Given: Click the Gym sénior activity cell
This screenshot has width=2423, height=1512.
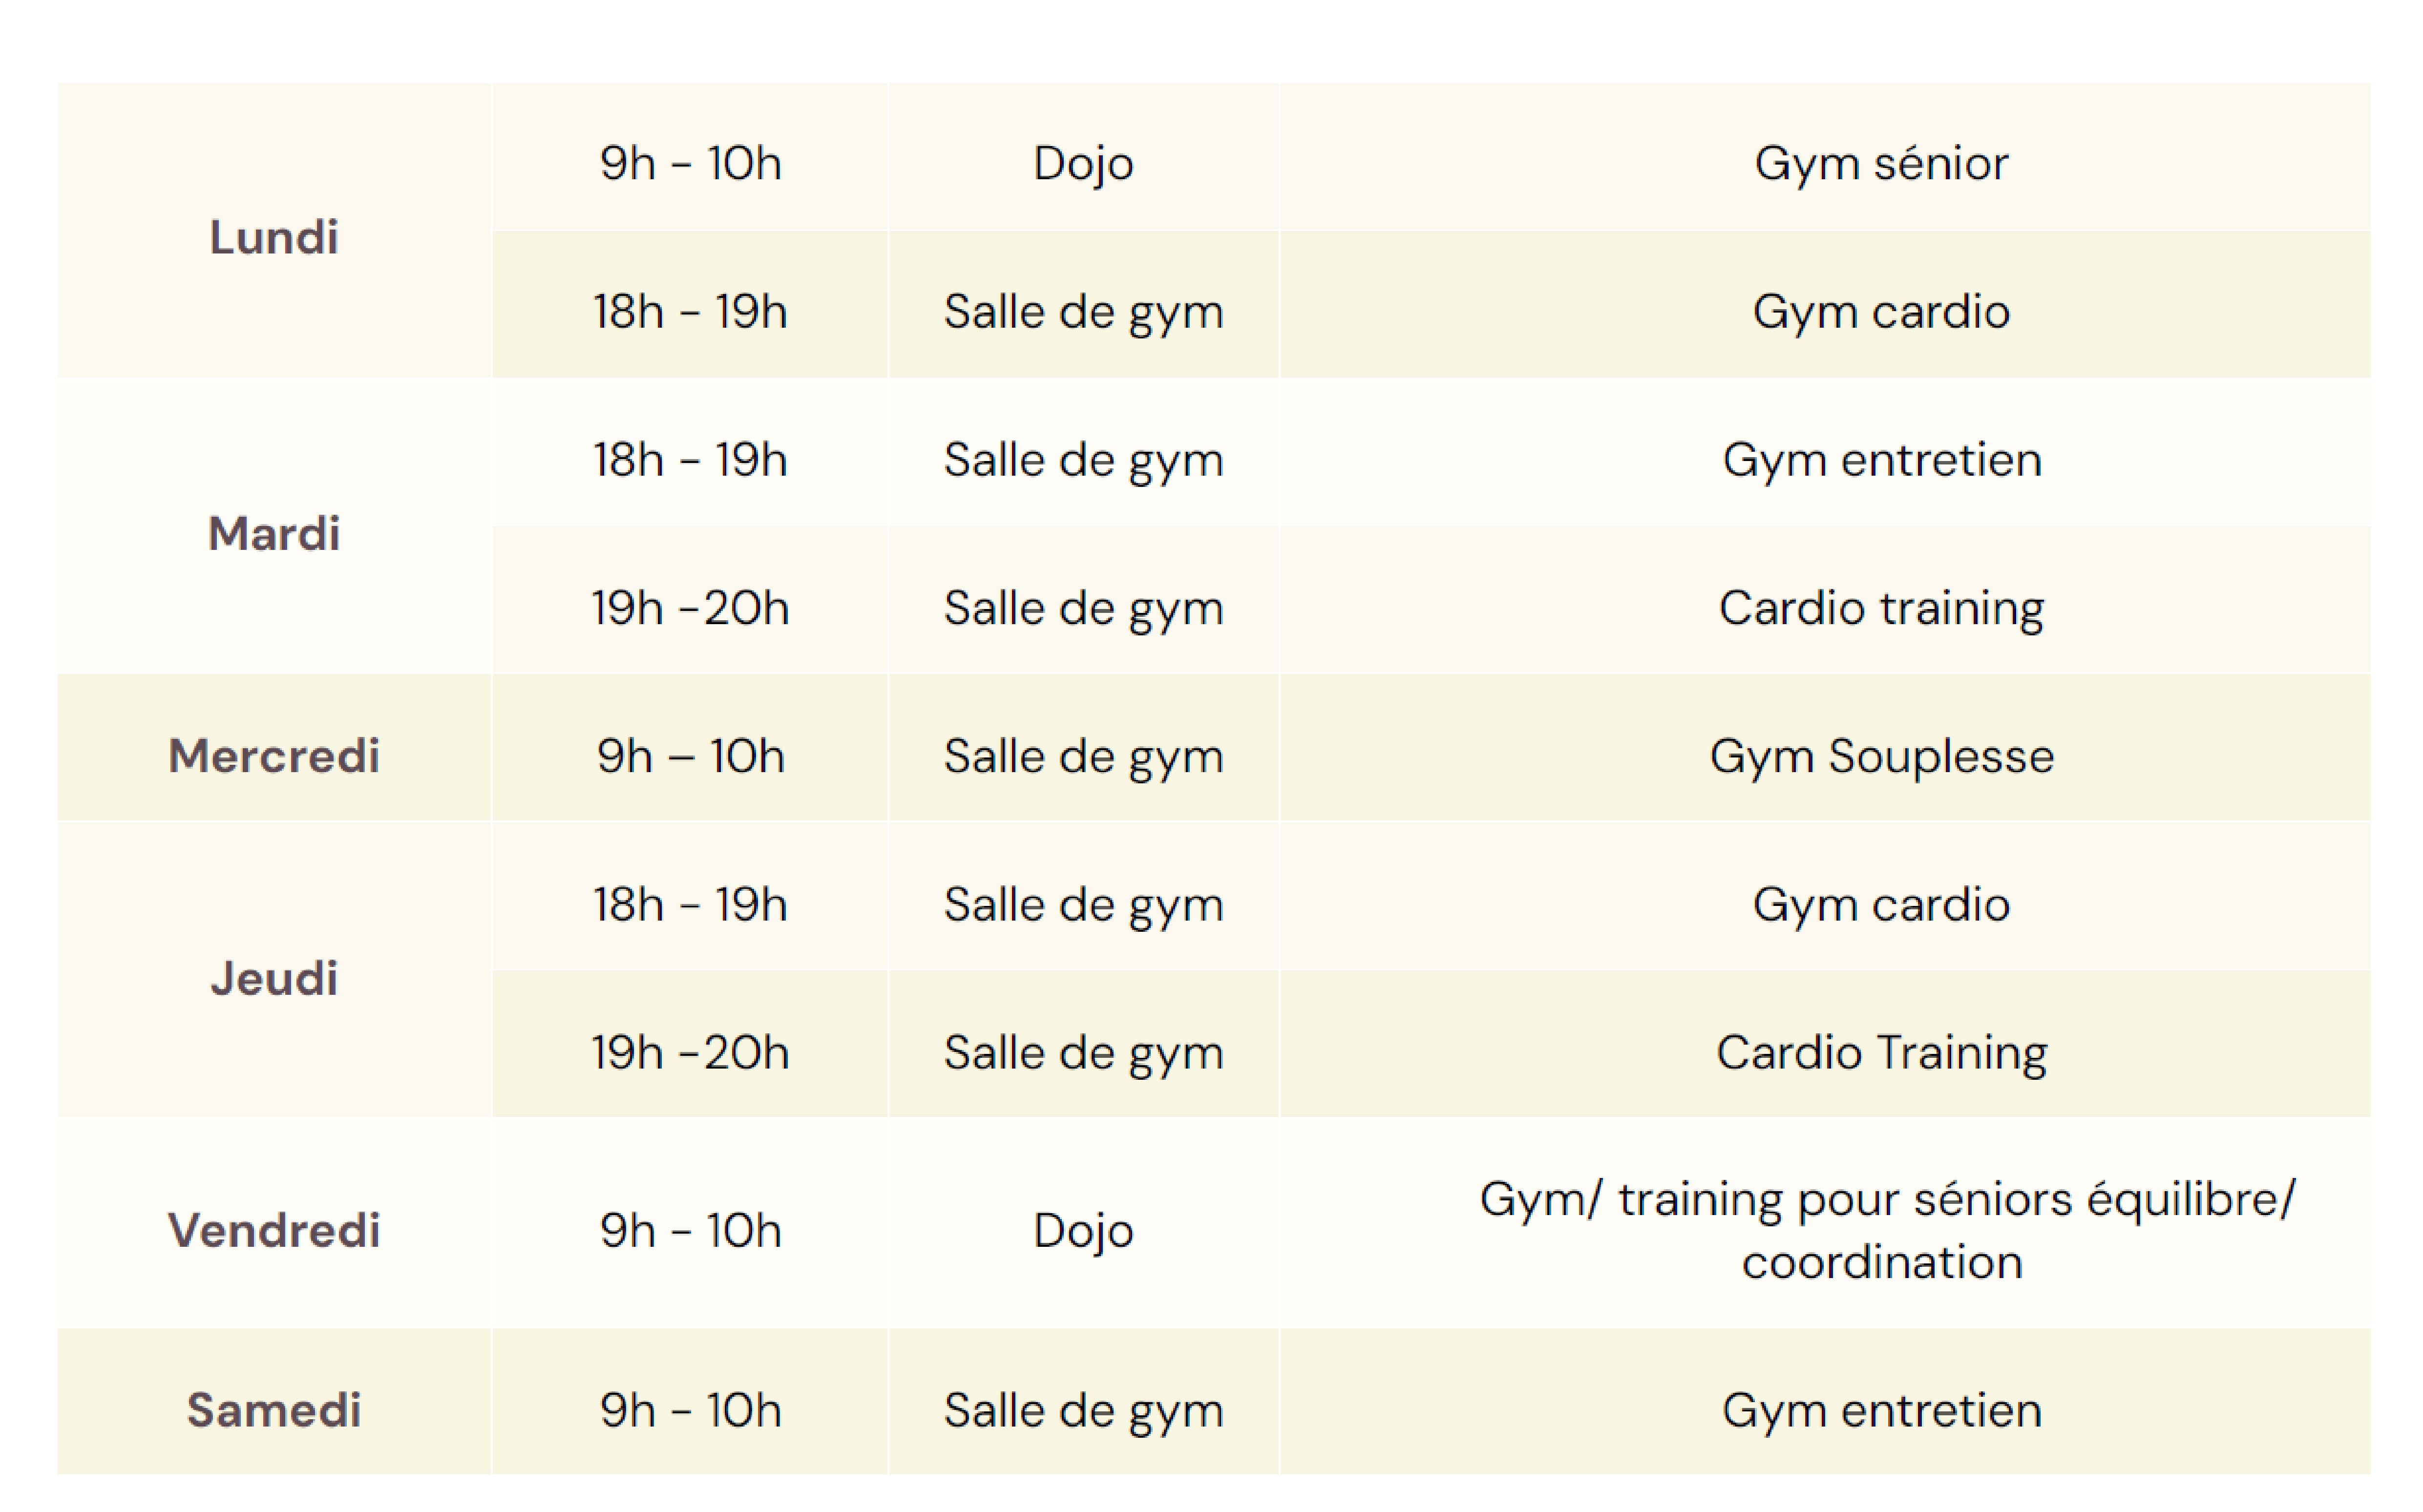Looking at the screenshot, I should pos(1881,163).
